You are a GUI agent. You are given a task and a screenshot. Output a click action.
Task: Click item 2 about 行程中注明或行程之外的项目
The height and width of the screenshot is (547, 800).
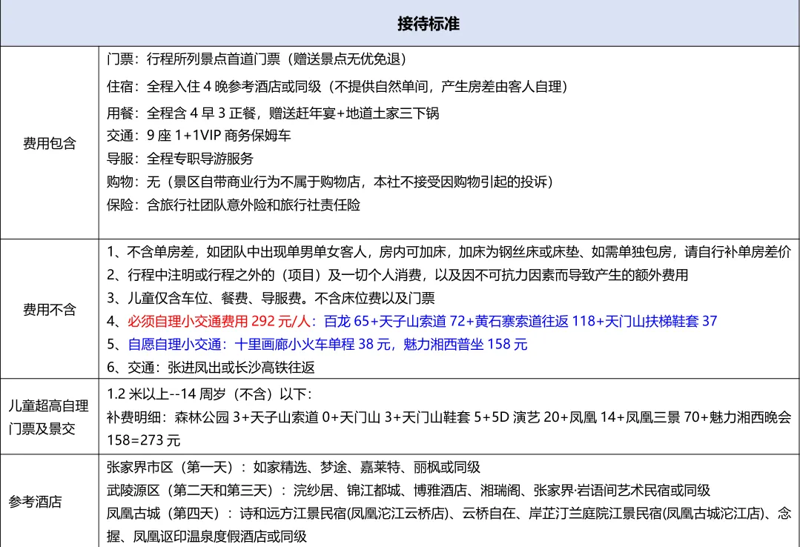pos(397,275)
